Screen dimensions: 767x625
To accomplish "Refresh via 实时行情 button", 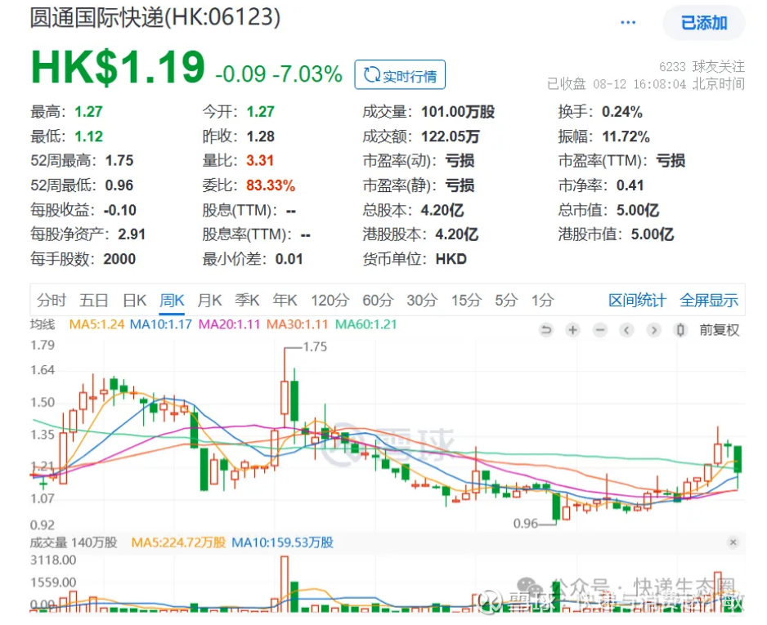I will click(400, 75).
